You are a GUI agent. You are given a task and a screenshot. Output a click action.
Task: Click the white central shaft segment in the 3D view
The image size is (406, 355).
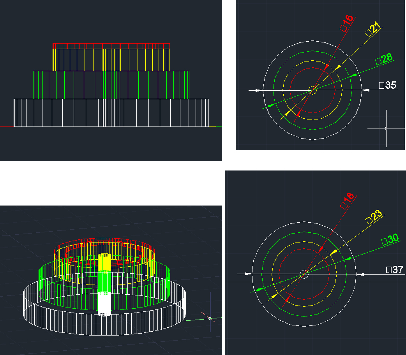point(104,304)
